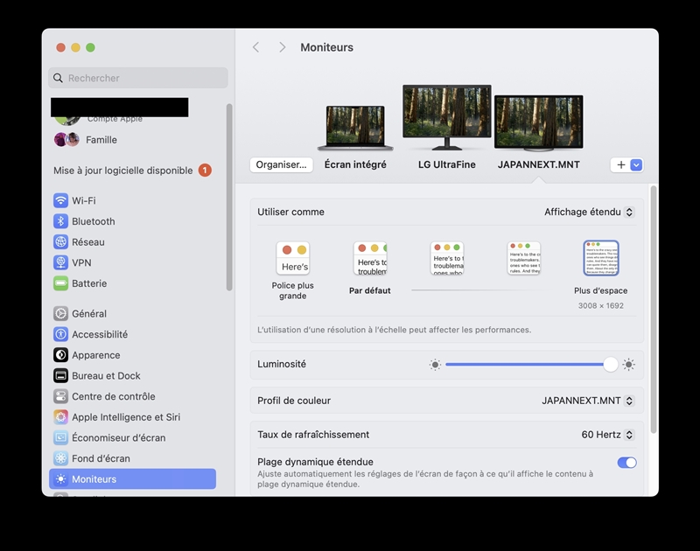Select the VPN sidebar icon
Image resolution: width=700 pixels, height=551 pixels.
tap(60, 262)
